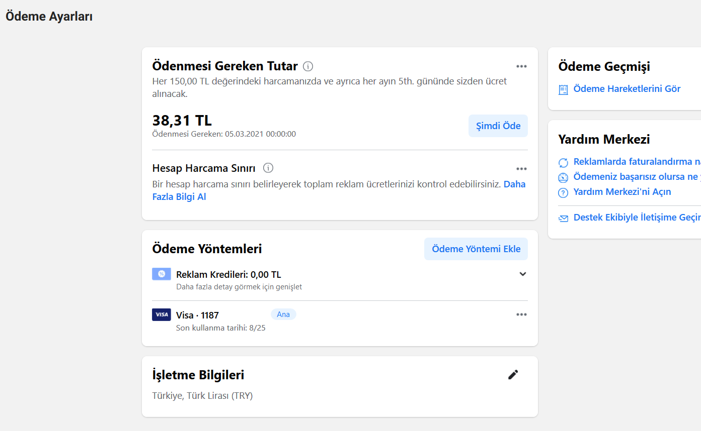This screenshot has height=431, width=701.
Task: Select the 38,31 TL amount due
Action: [182, 121]
